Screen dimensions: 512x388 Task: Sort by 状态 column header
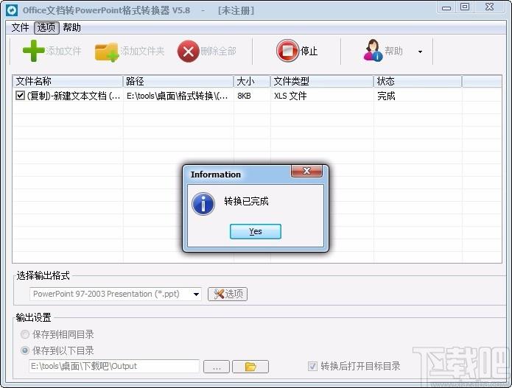point(418,81)
